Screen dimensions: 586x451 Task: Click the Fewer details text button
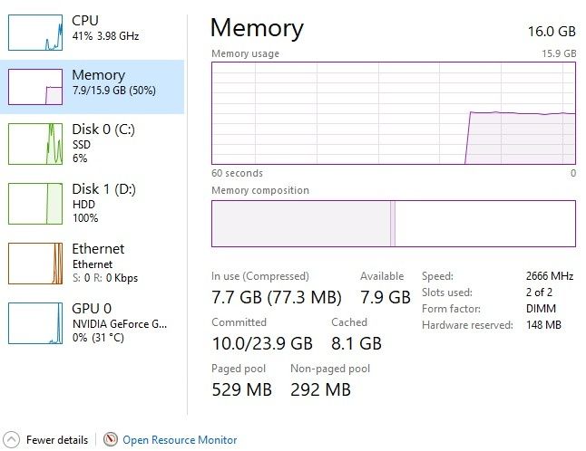point(57,440)
